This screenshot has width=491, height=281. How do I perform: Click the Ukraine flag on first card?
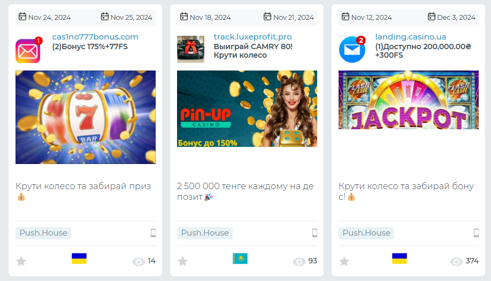click(x=79, y=259)
